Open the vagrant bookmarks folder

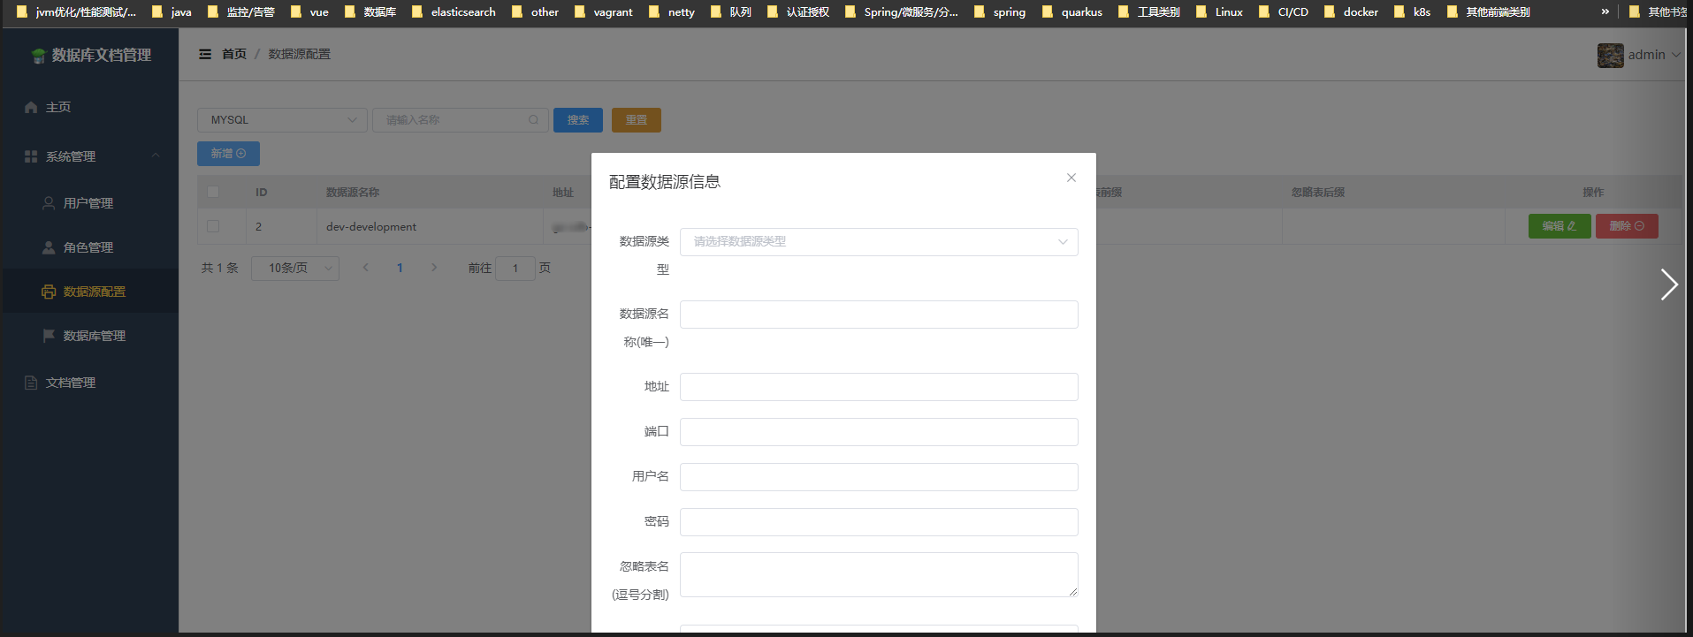click(x=603, y=11)
